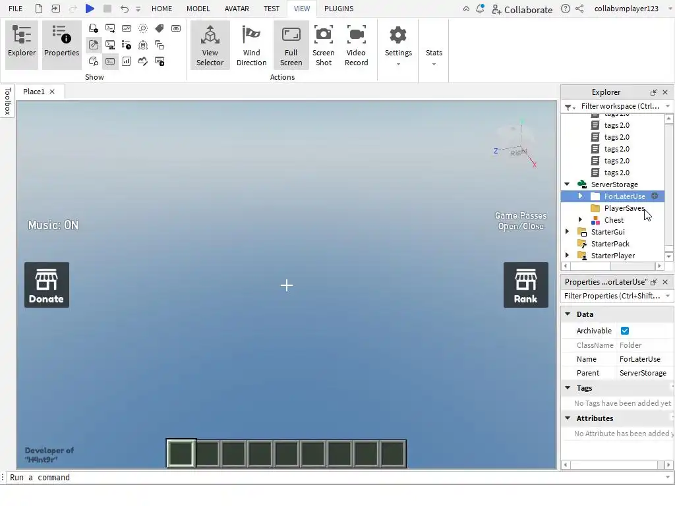Expand the StarterGui tree node
The image size is (675, 506).
click(x=568, y=231)
